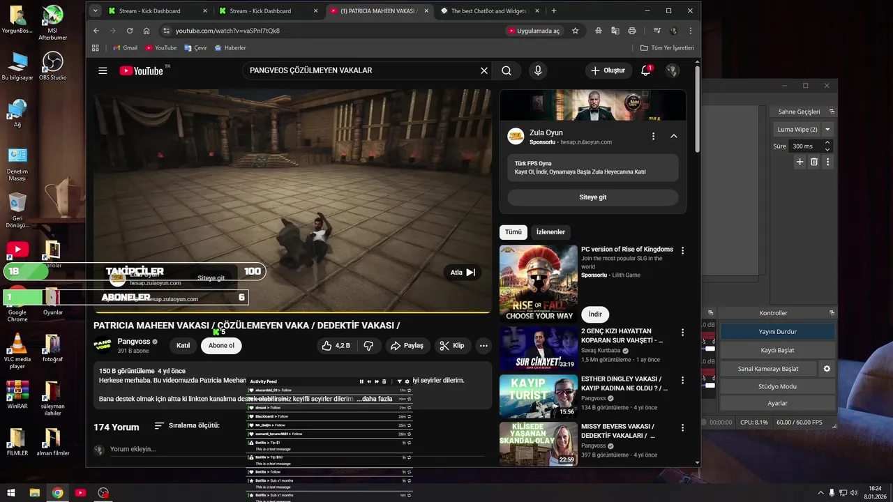
Task: Reload the page in Chrome
Action: tap(130, 31)
